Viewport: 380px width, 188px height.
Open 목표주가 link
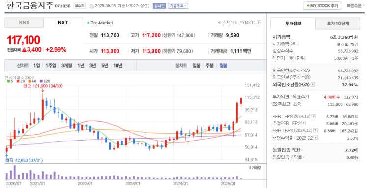coord(301,97)
